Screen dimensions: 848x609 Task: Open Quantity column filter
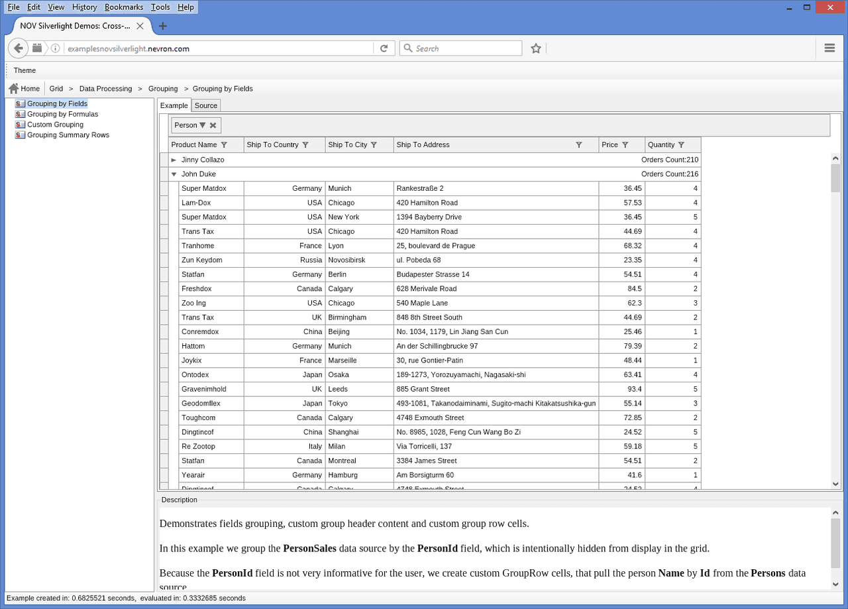coord(681,144)
